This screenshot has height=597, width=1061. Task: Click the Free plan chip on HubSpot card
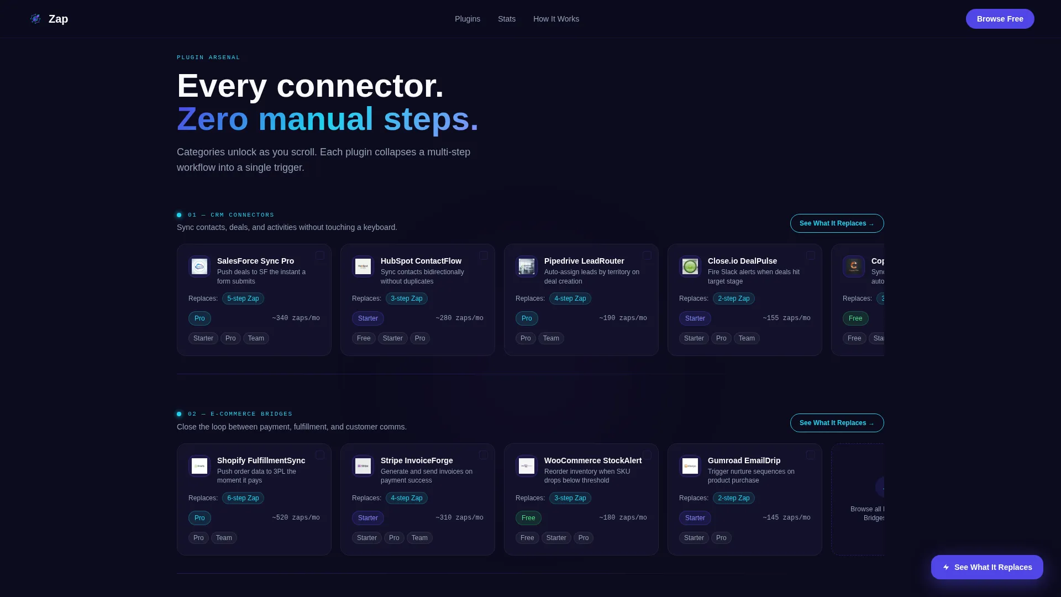pos(364,338)
